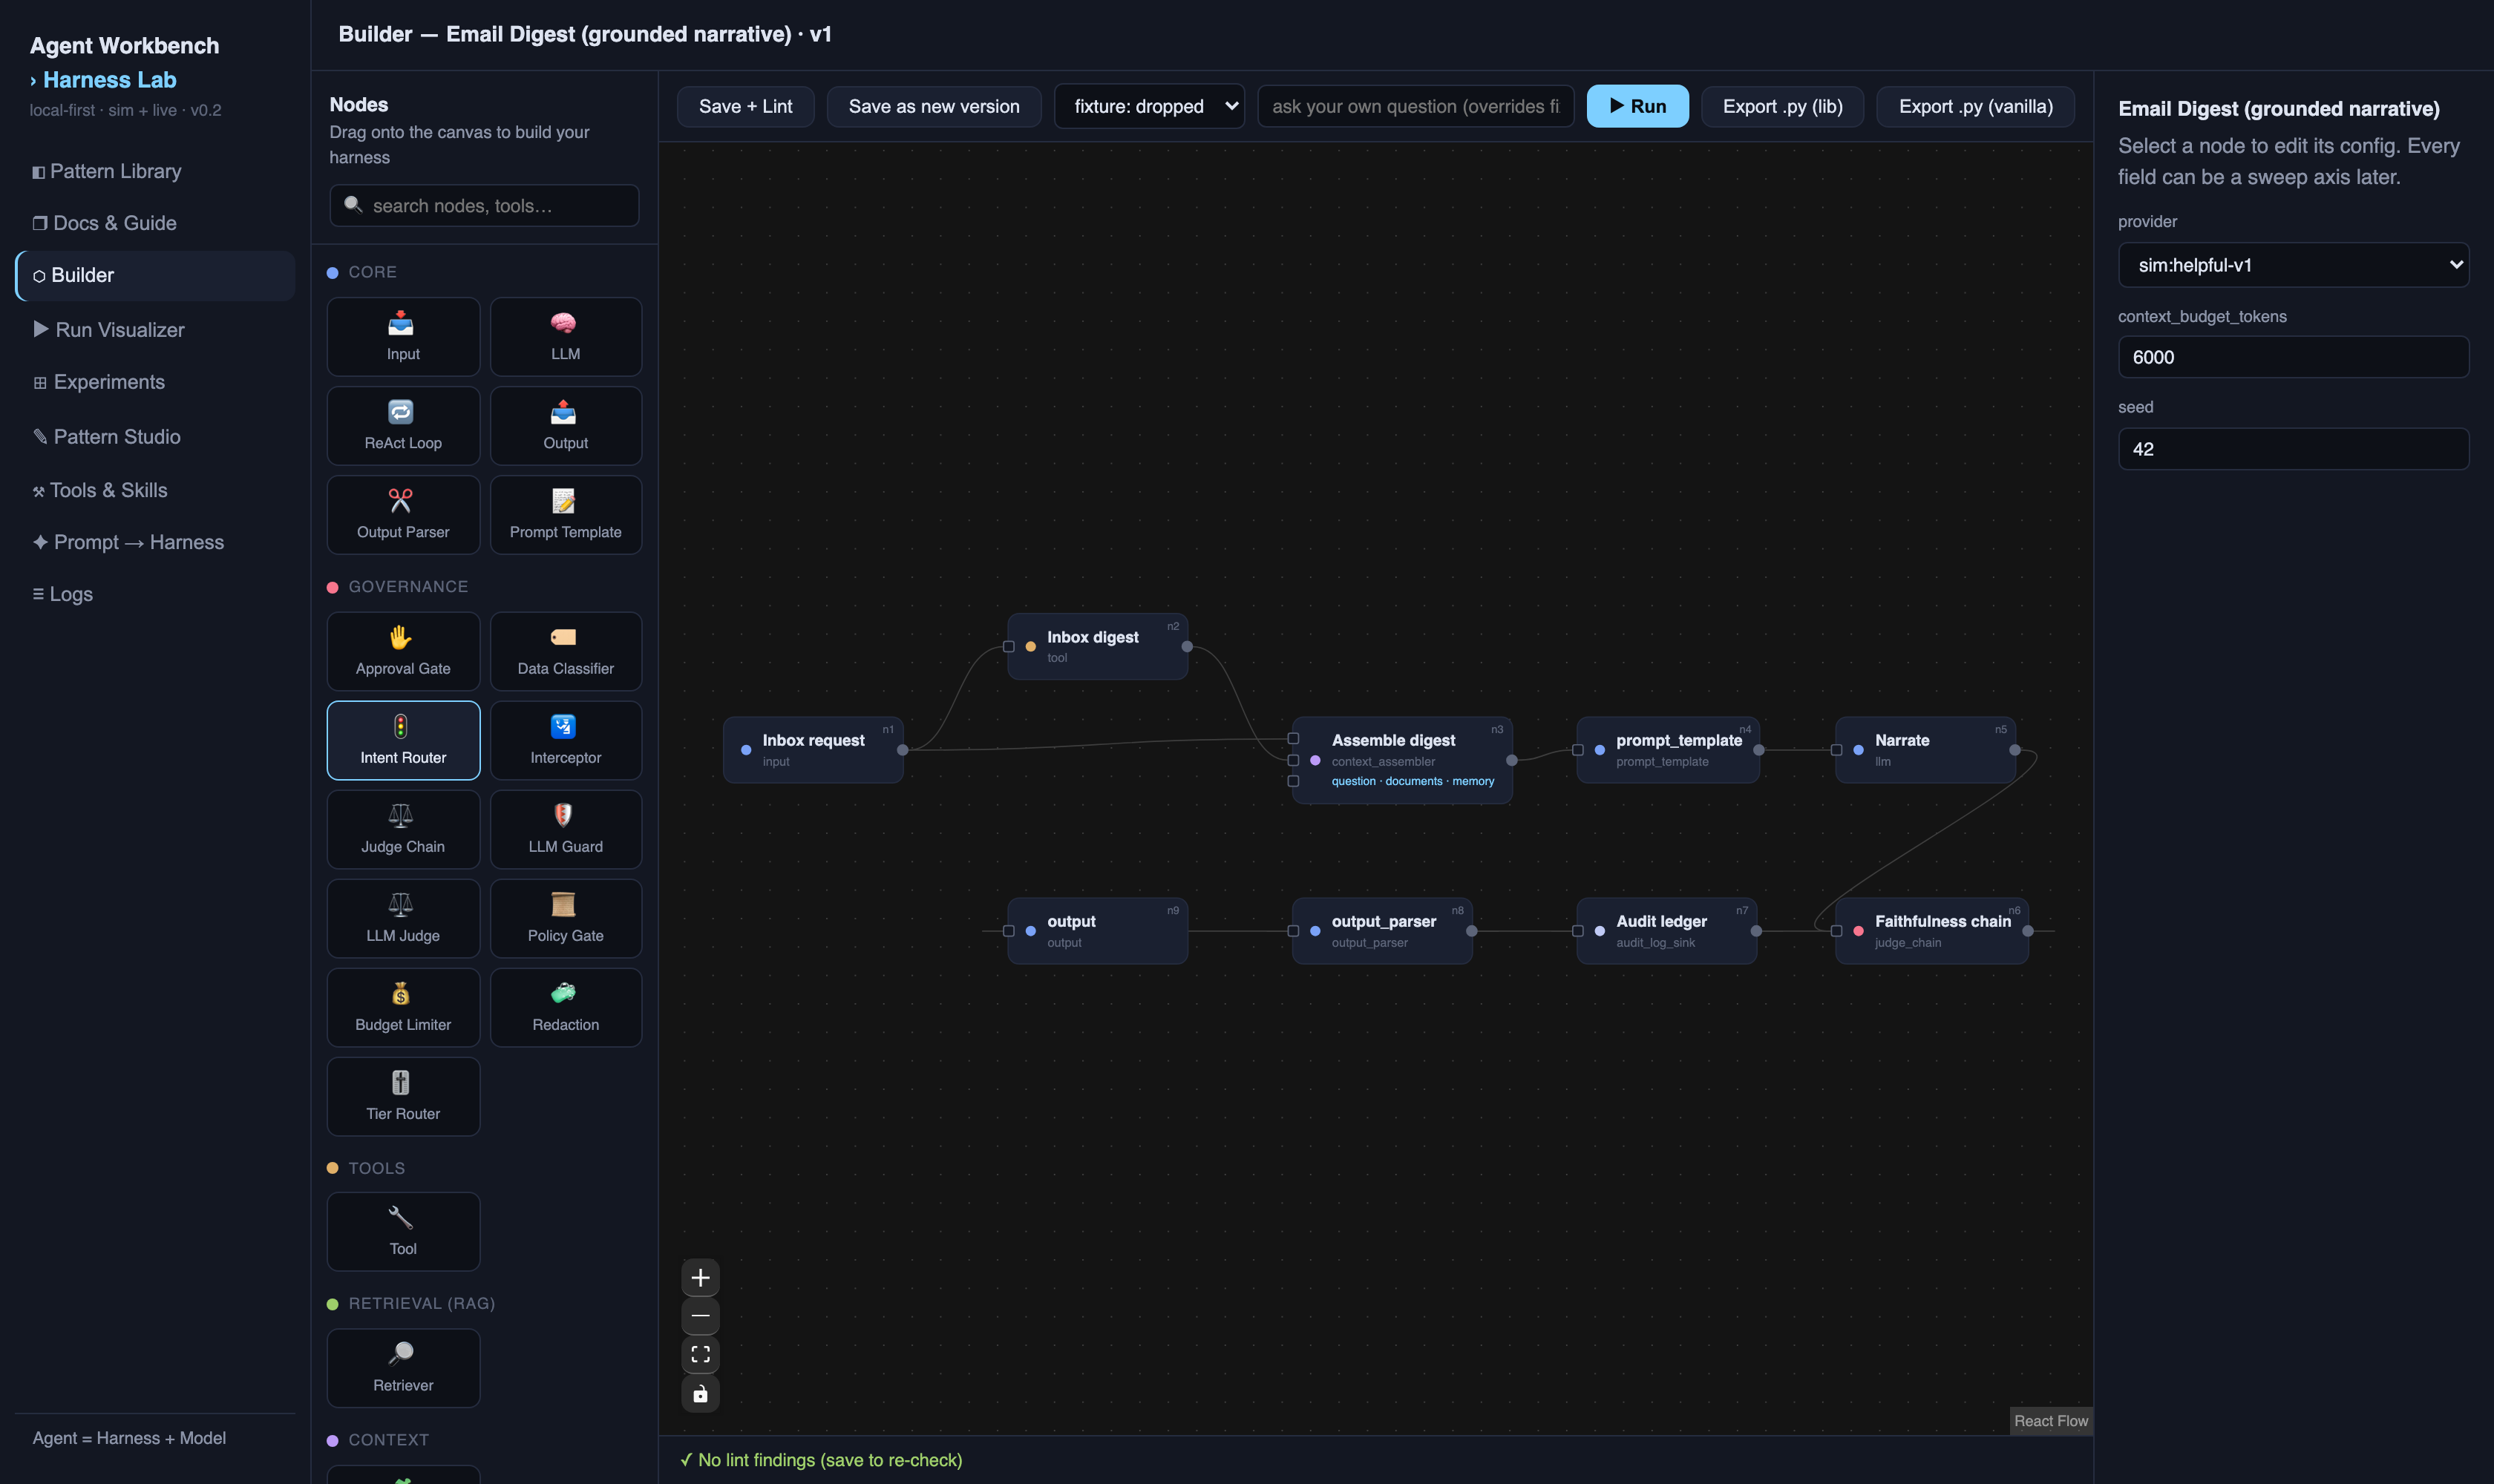Click the Tool wrench node
The width and height of the screenshot is (2494, 1484).
coord(403,1231)
